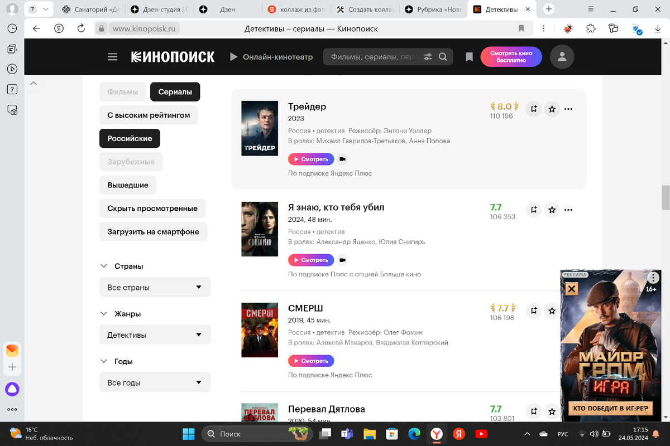
Task: Open the Все страны dropdown
Action: click(x=155, y=287)
